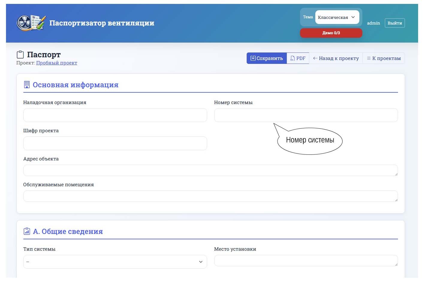This screenshot has width=425, height=284.
Task: Click the chart icon beside А. Общие сведения
Action: pyautogui.click(x=27, y=231)
